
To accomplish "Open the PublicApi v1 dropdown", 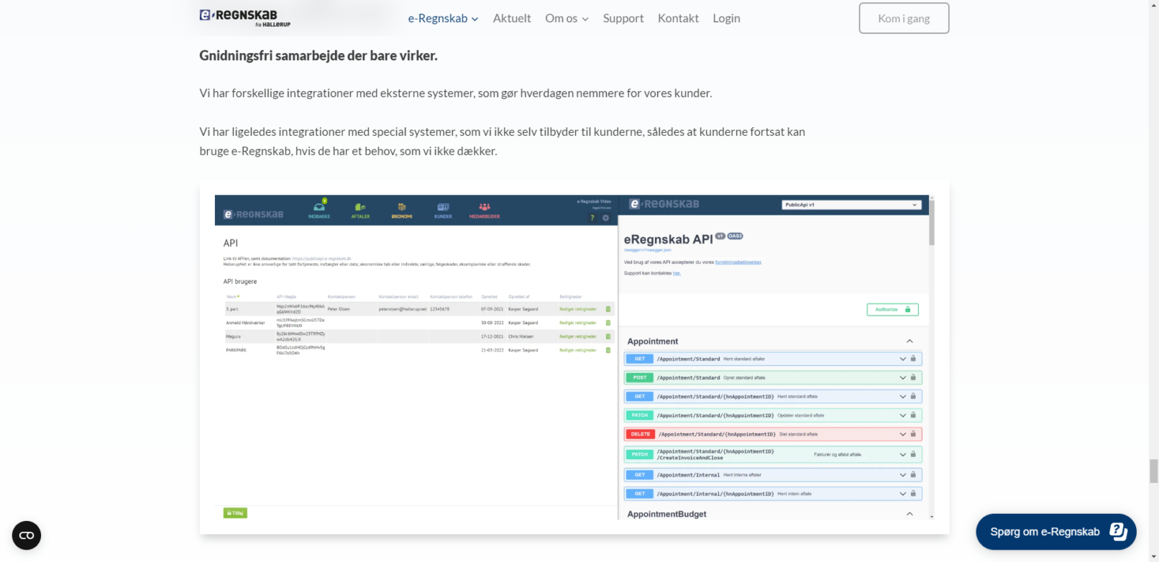I will pyautogui.click(x=851, y=205).
